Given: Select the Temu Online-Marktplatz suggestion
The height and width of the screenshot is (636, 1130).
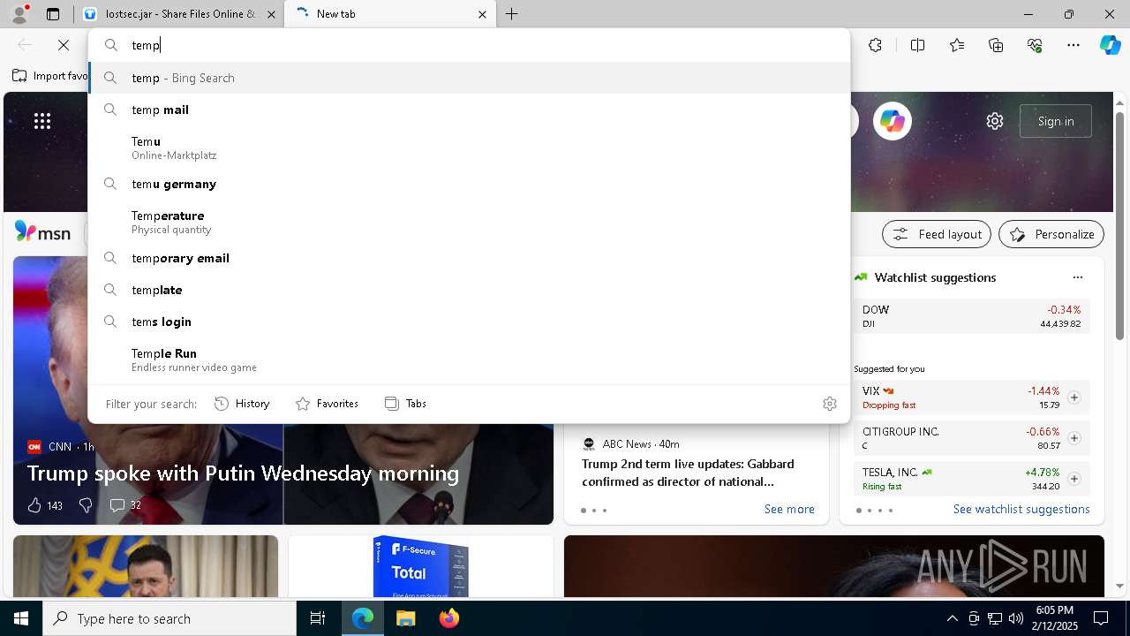Looking at the screenshot, I should click(469, 148).
